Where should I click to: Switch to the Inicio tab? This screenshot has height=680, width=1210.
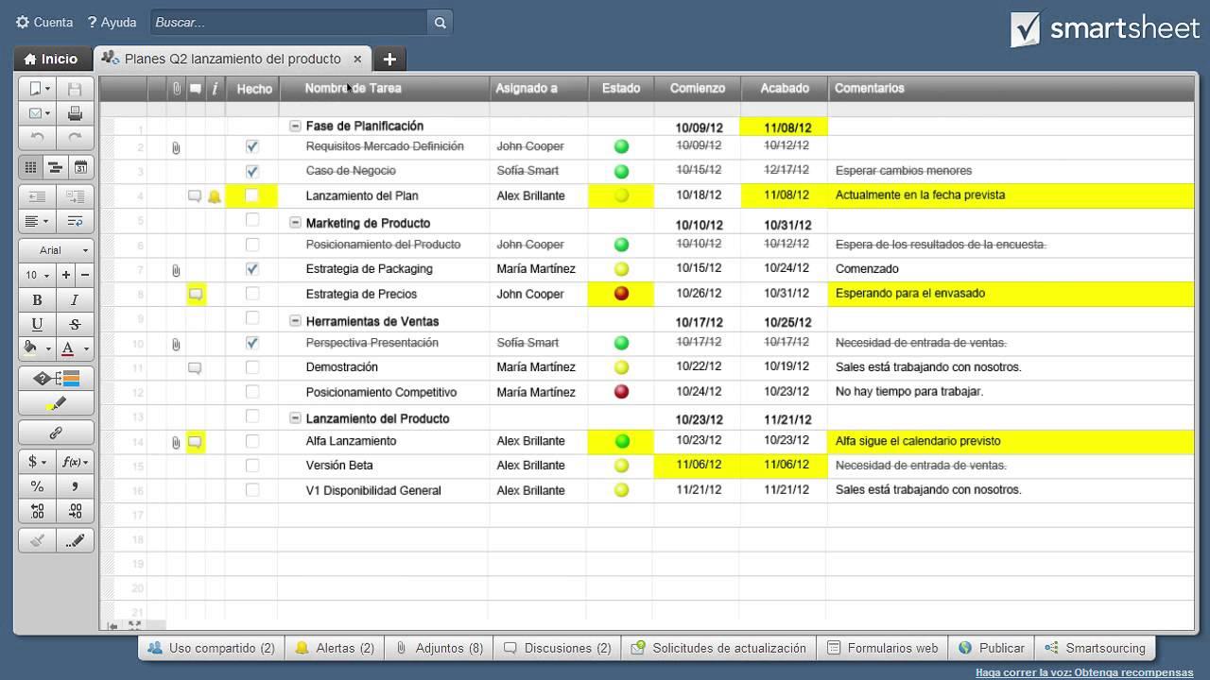coord(52,59)
